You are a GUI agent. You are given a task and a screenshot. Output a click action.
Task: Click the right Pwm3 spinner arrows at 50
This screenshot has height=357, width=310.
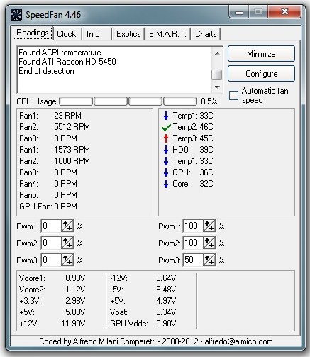point(209,260)
